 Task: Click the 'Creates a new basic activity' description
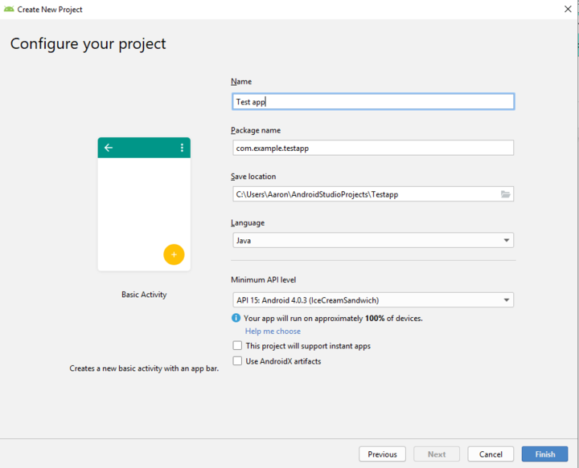click(144, 368)
